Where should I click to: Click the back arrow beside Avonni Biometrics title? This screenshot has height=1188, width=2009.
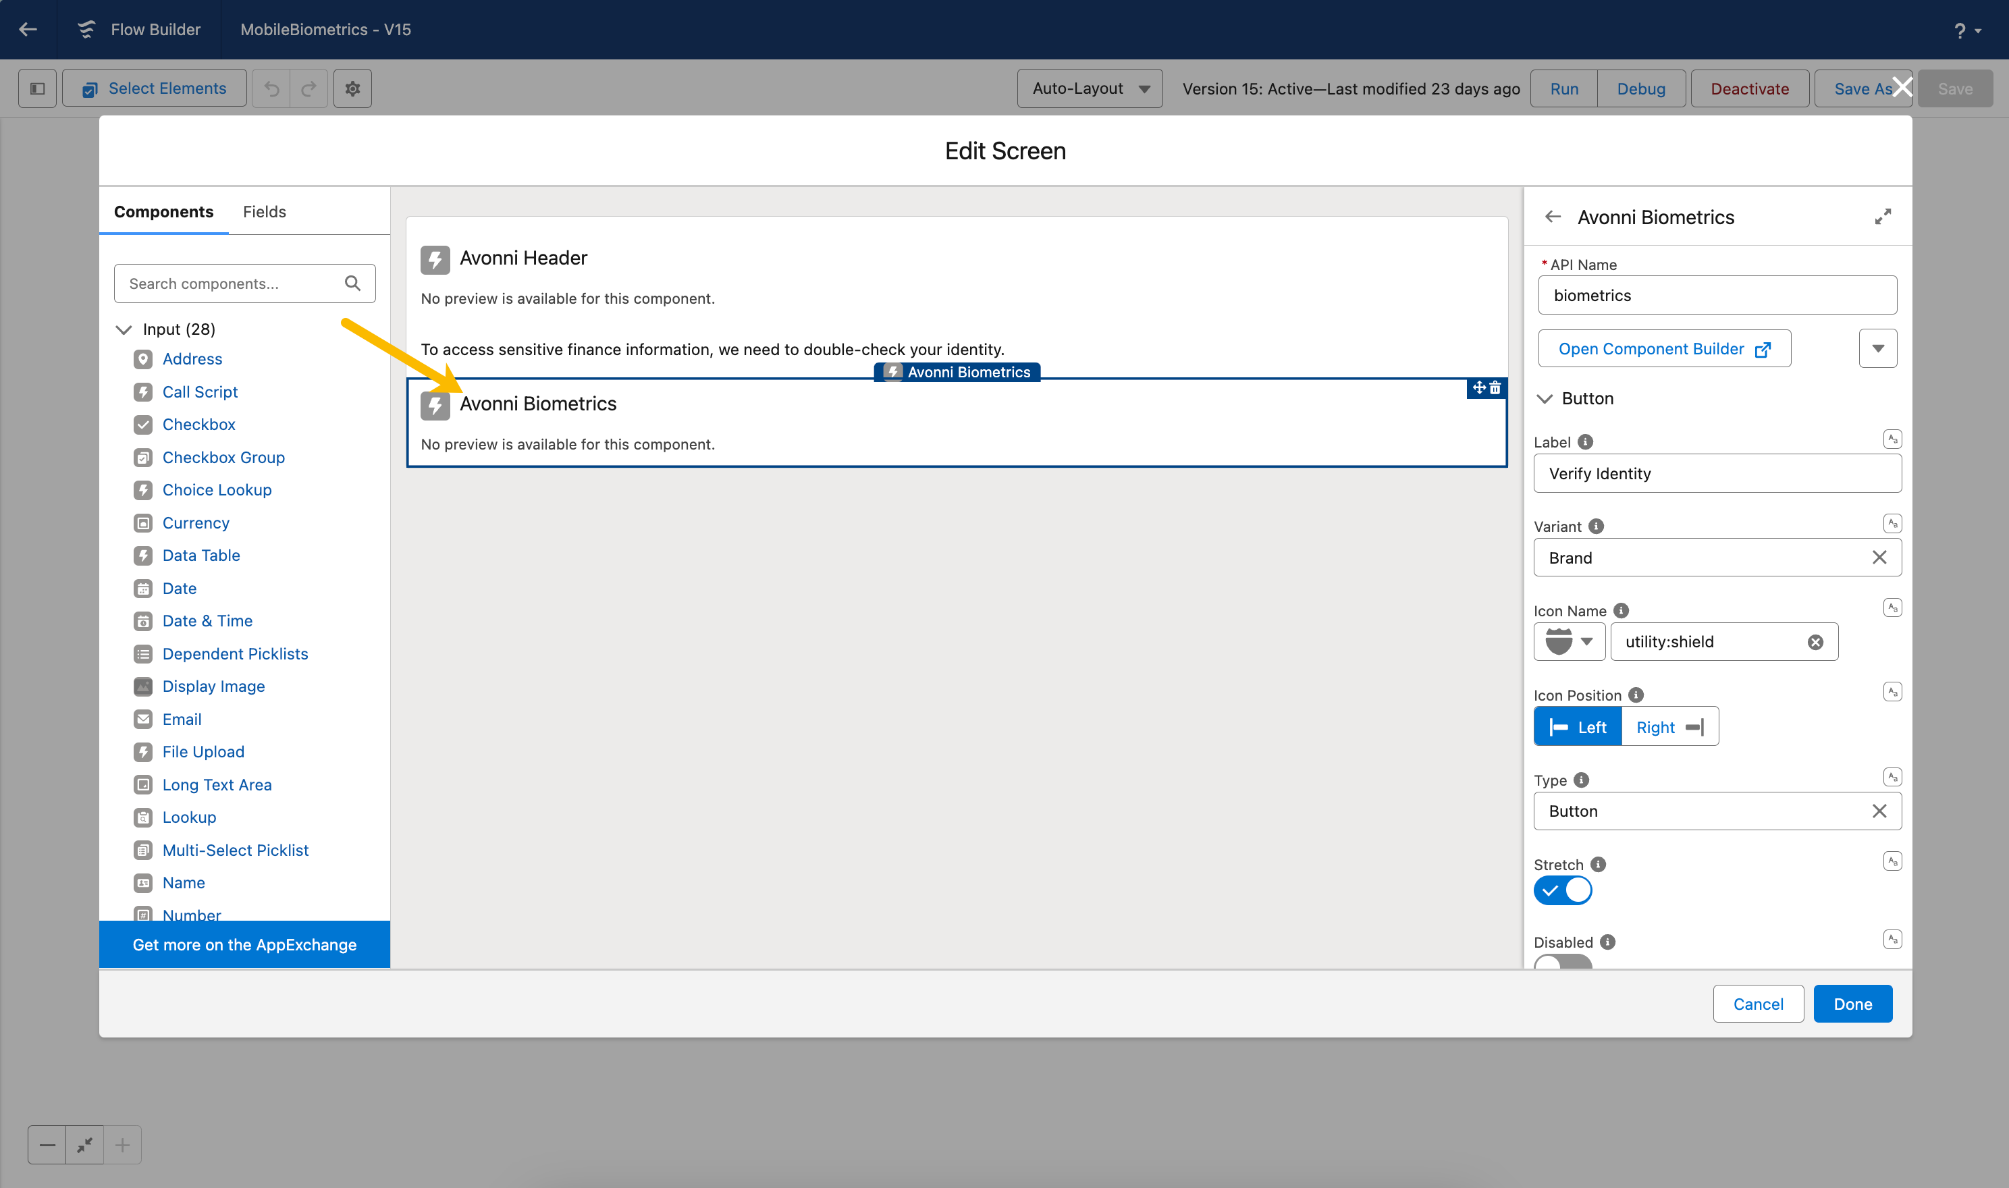pyautogui.click(x=1553, y=217)
